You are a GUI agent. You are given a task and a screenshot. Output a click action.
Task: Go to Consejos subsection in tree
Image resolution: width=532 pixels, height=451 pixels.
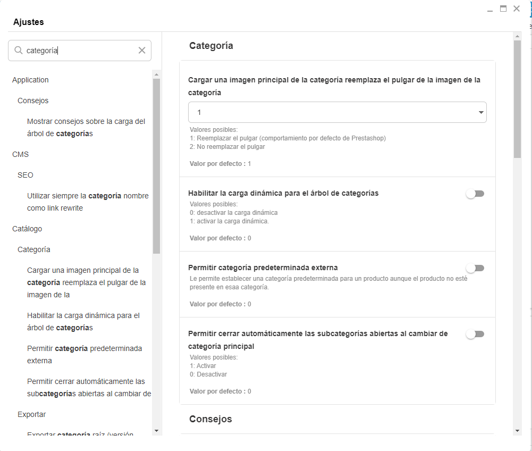coord(33,101)
